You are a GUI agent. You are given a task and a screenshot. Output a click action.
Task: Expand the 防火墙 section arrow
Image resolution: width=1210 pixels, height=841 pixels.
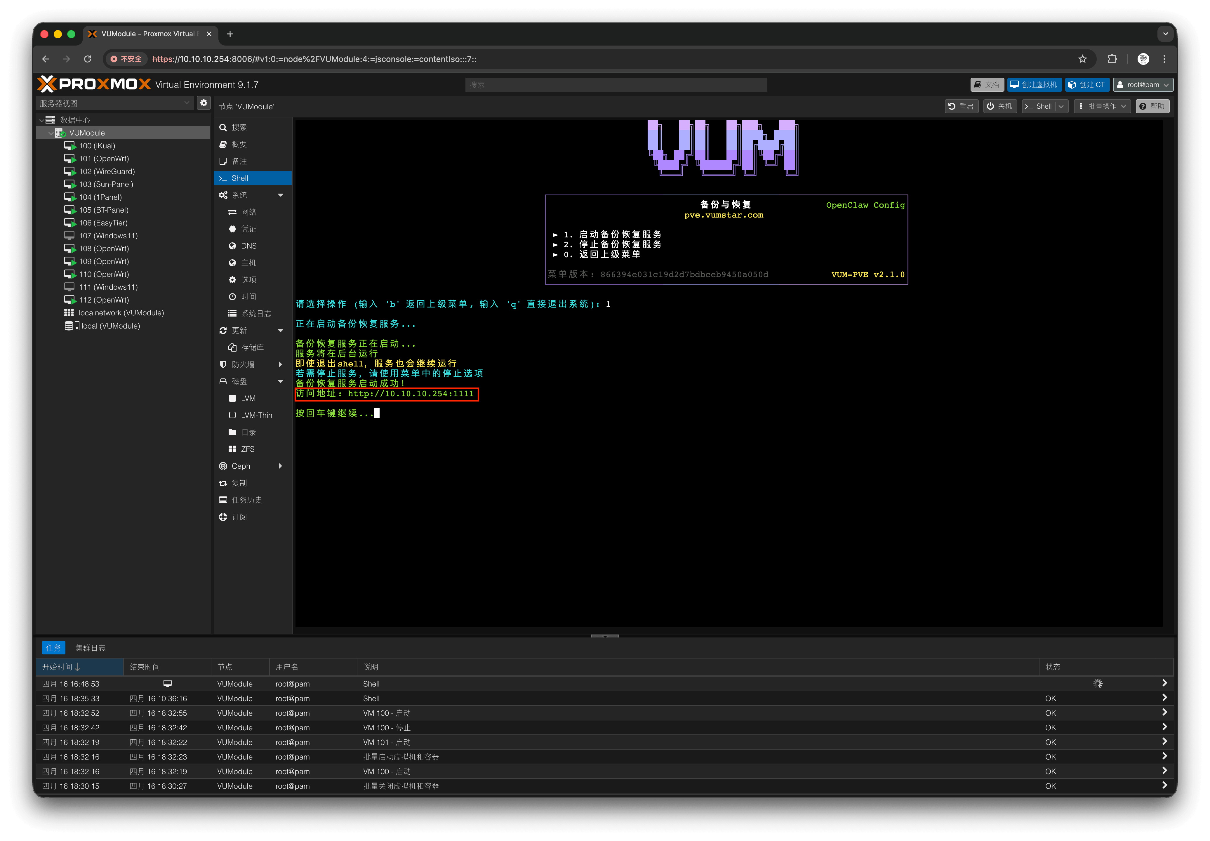click(x=280, y=364)
